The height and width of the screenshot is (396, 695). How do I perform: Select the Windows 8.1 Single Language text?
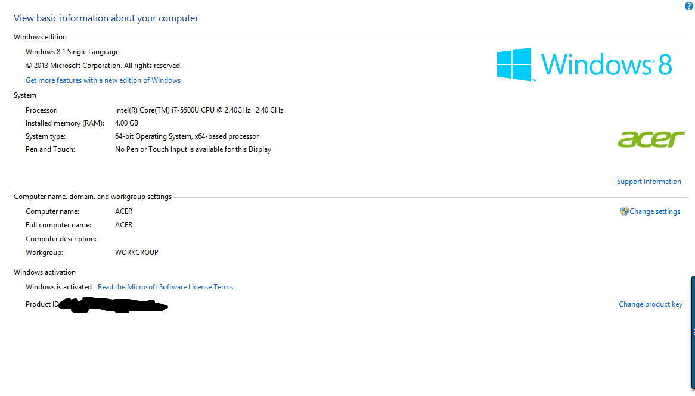72,52
